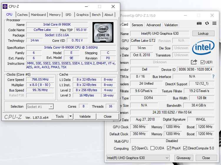Open the Memory tab in CPU-Z
Viewport: 221px width, 165px height.
(55, 15)
